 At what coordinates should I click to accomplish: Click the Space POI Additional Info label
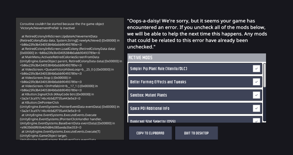click(149, 108)
